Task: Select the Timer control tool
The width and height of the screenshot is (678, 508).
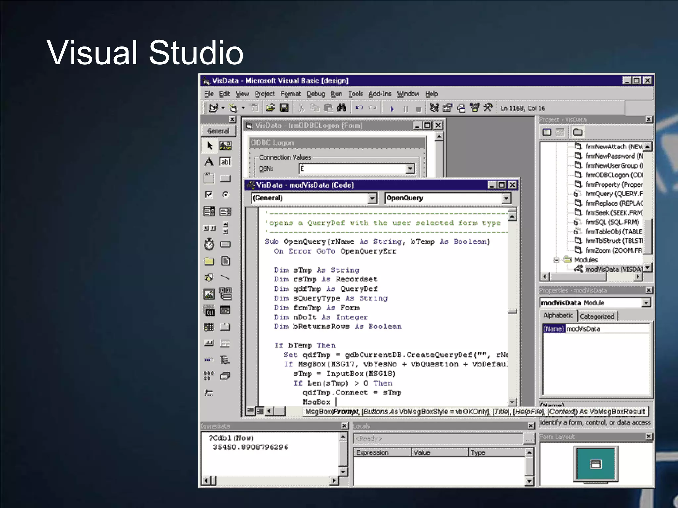Action: (209, 244)
